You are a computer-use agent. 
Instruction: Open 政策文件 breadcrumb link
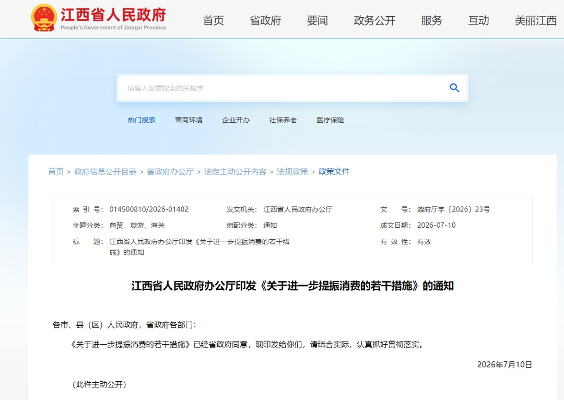pos(334,172)
